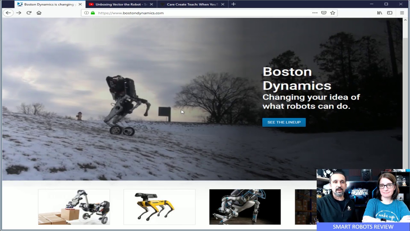This screenshot has height=231, width=410.
Task: Show site information icon in address bar
Action: point(86,13)
